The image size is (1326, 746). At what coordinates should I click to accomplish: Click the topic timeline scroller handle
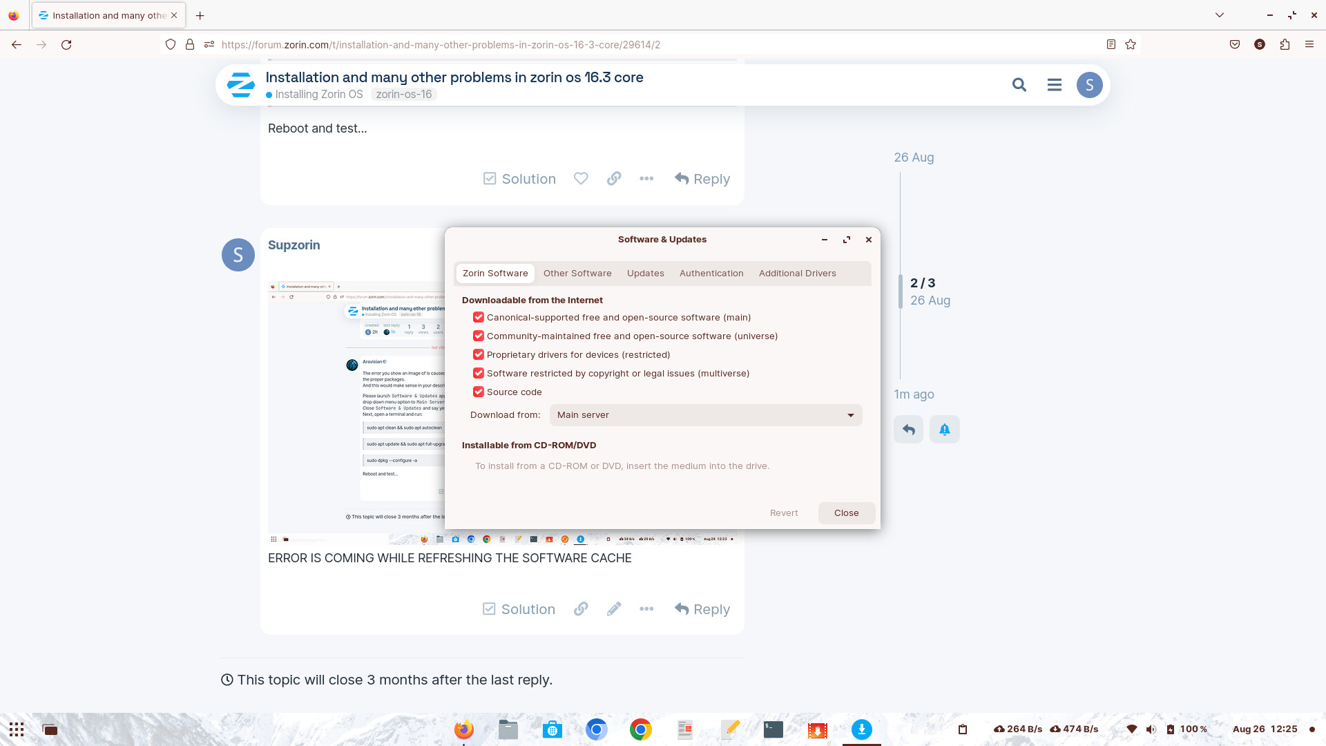pyautogui.click(x=900, y=291)
